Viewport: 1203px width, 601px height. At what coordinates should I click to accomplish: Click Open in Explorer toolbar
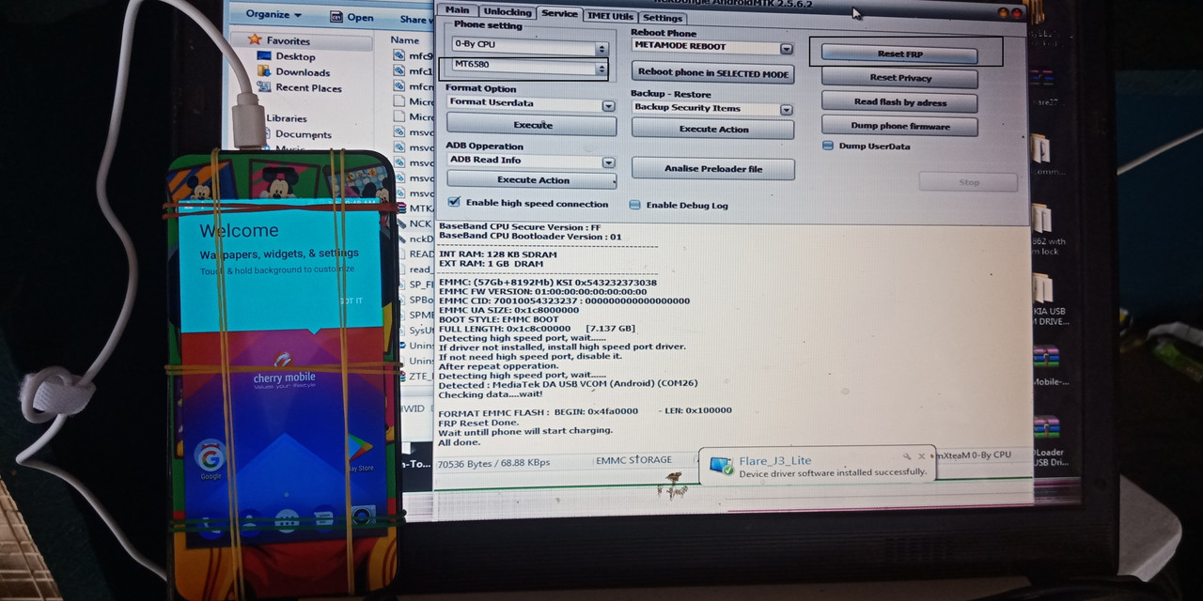pyautogui.click(x=352, y=17)
